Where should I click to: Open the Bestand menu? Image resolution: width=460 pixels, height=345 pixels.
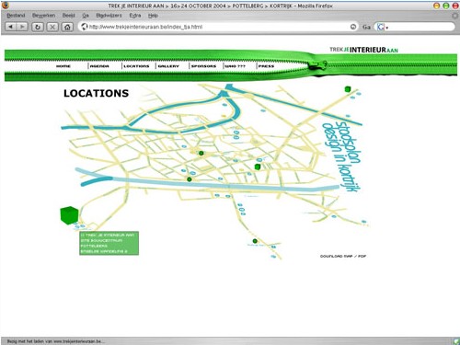point(16,16)
